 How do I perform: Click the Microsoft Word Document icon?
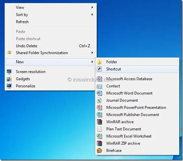pyautogui.click(x=99, y=93)
